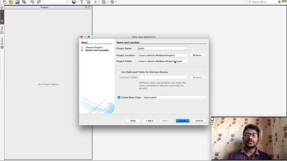The height and width of the screenshot is (161, 287).
Task: Click the Save All toolbar icon
Action: pyautogui.click(x=24, y=2)
